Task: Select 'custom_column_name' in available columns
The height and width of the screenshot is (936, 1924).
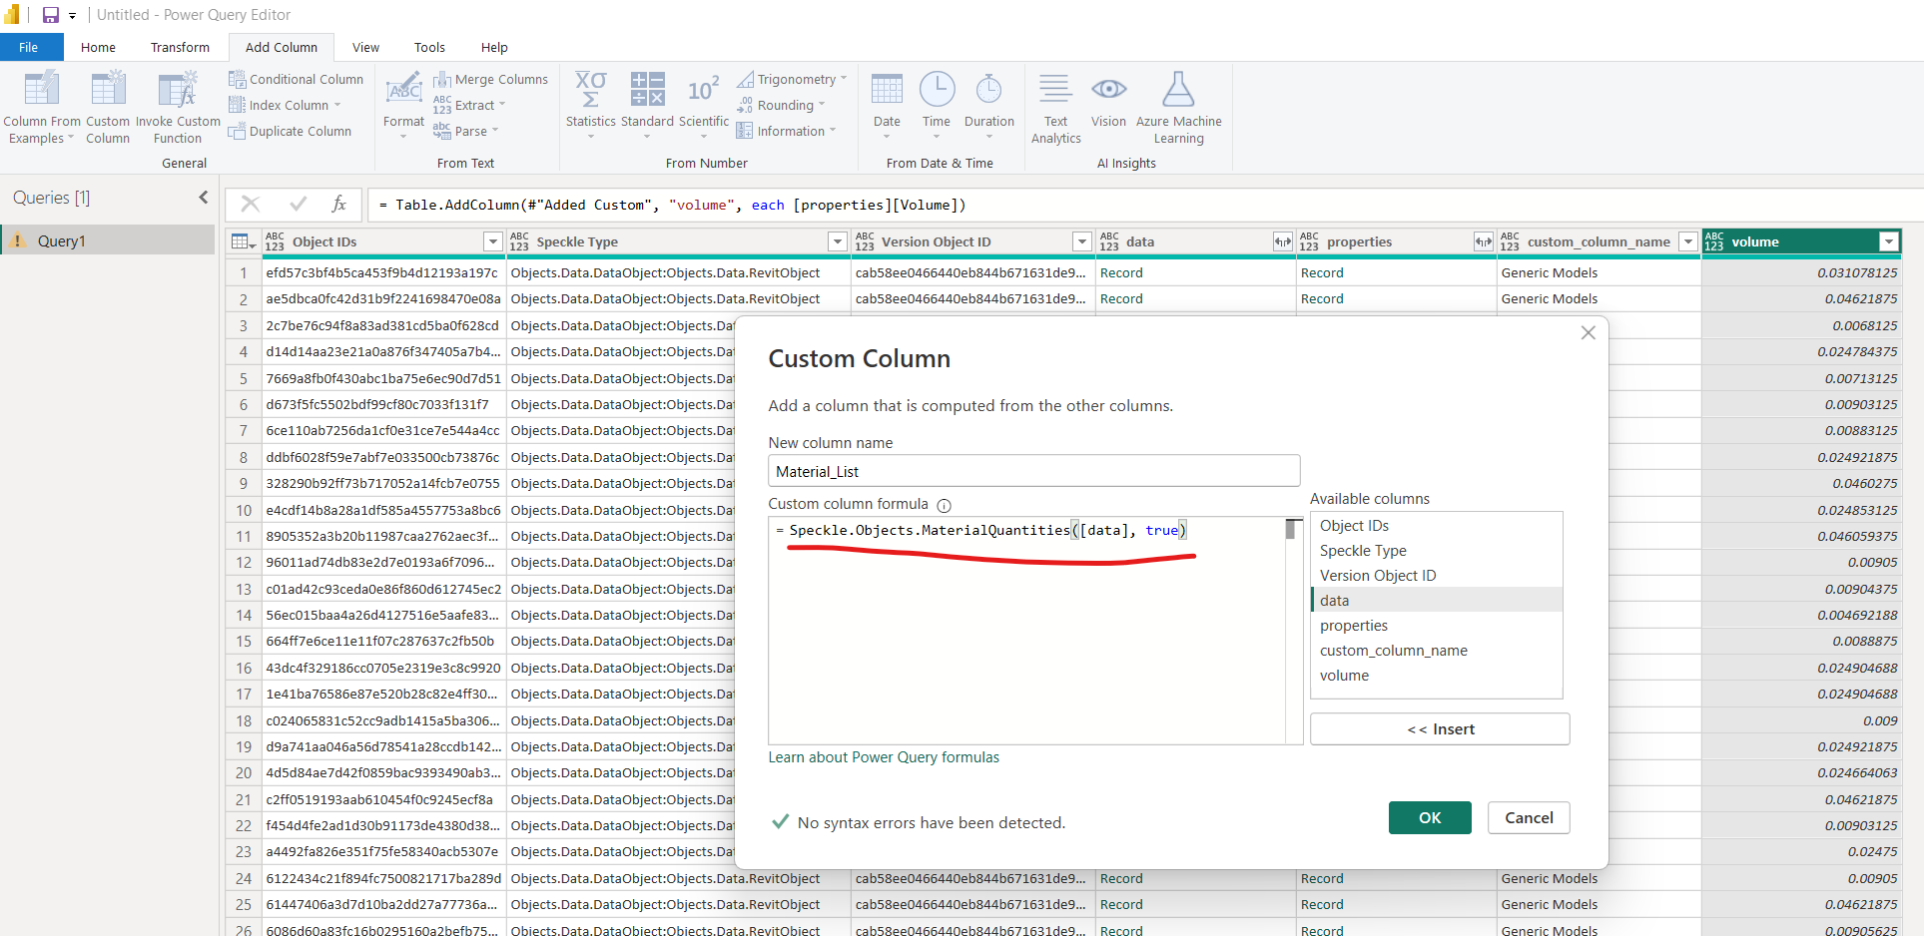Action: (x=1436, y=650)
